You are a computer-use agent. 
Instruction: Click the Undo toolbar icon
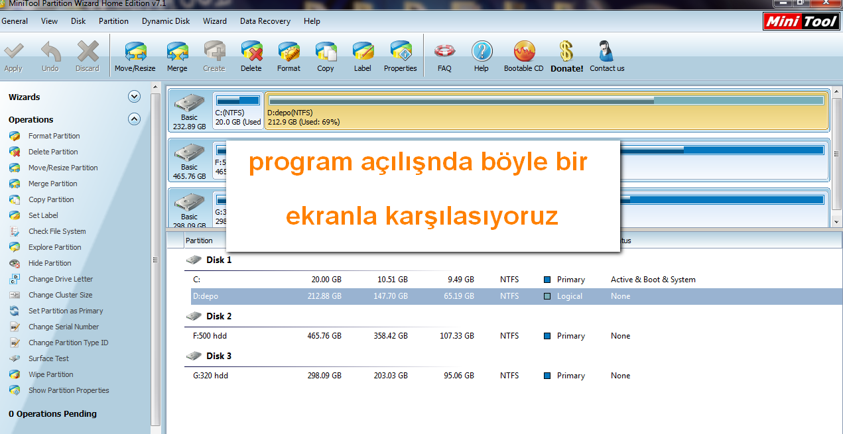[50, 51]
